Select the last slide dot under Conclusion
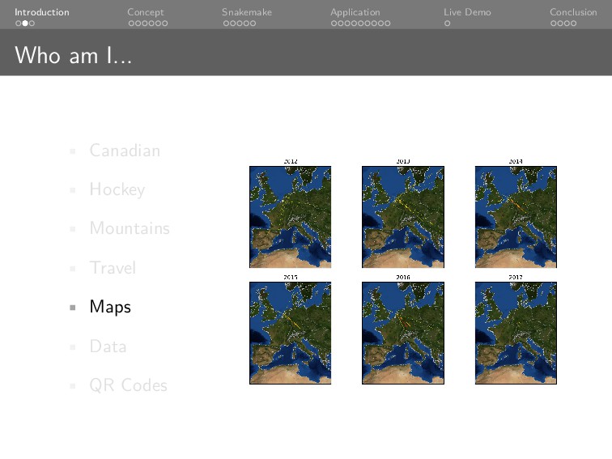This screenshot has width=612, height=459. tap(573, 23)
